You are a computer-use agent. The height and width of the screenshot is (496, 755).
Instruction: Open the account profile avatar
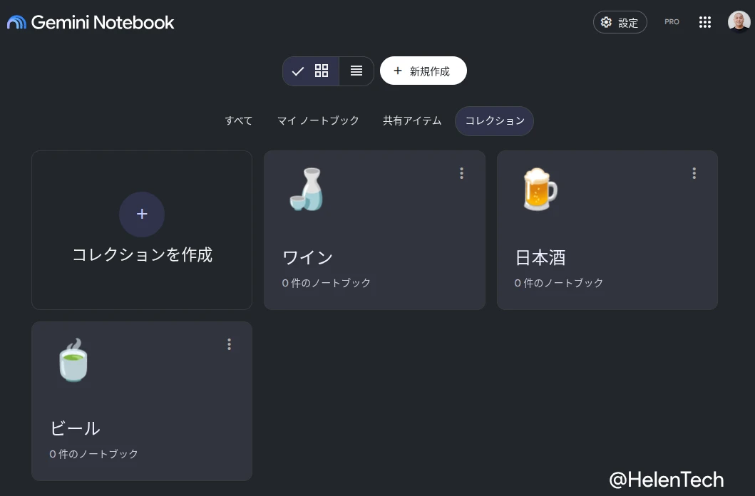(x=739, y=21)
